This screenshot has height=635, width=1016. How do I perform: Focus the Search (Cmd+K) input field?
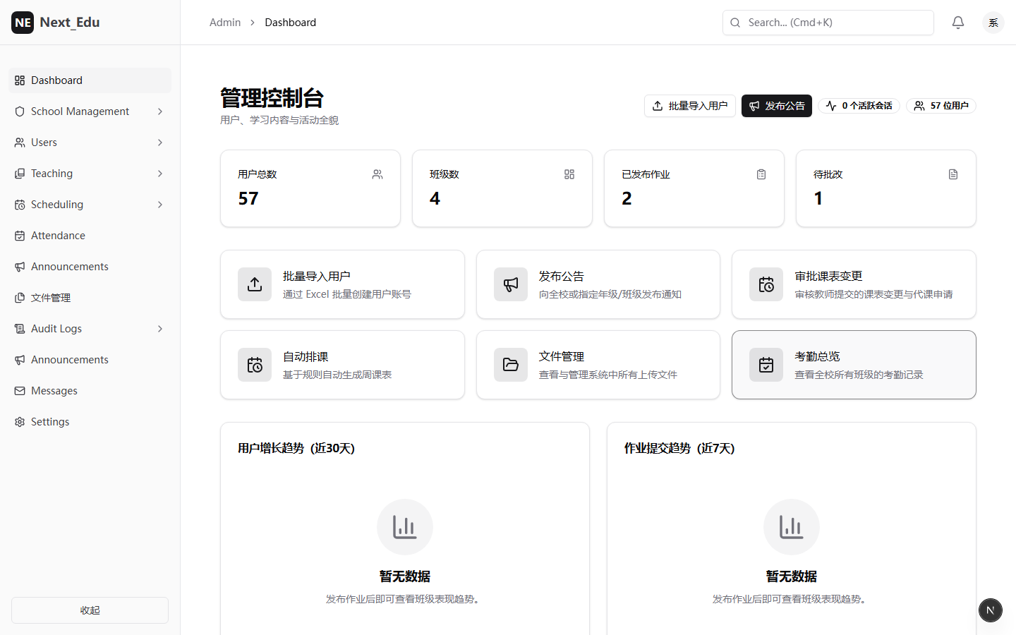click(x=828, y=23)
